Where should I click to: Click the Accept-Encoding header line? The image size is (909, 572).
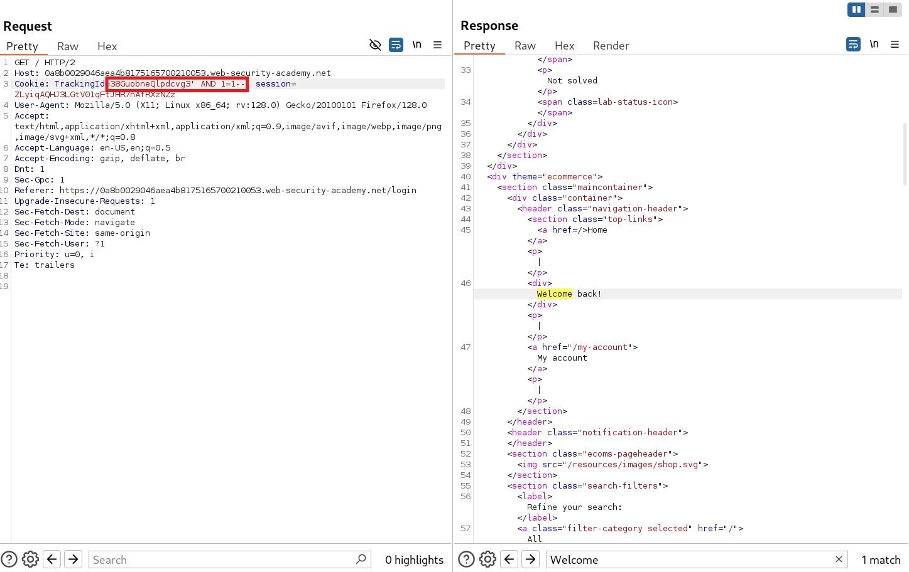[x=100, y=158]
